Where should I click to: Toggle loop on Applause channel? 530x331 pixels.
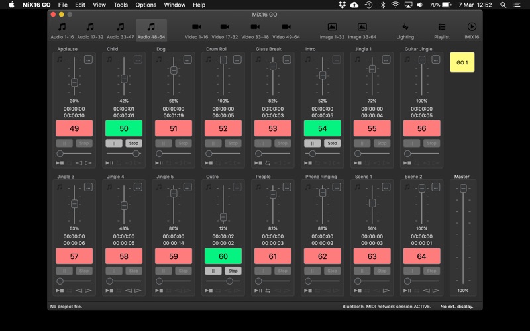tap(70, 163)
